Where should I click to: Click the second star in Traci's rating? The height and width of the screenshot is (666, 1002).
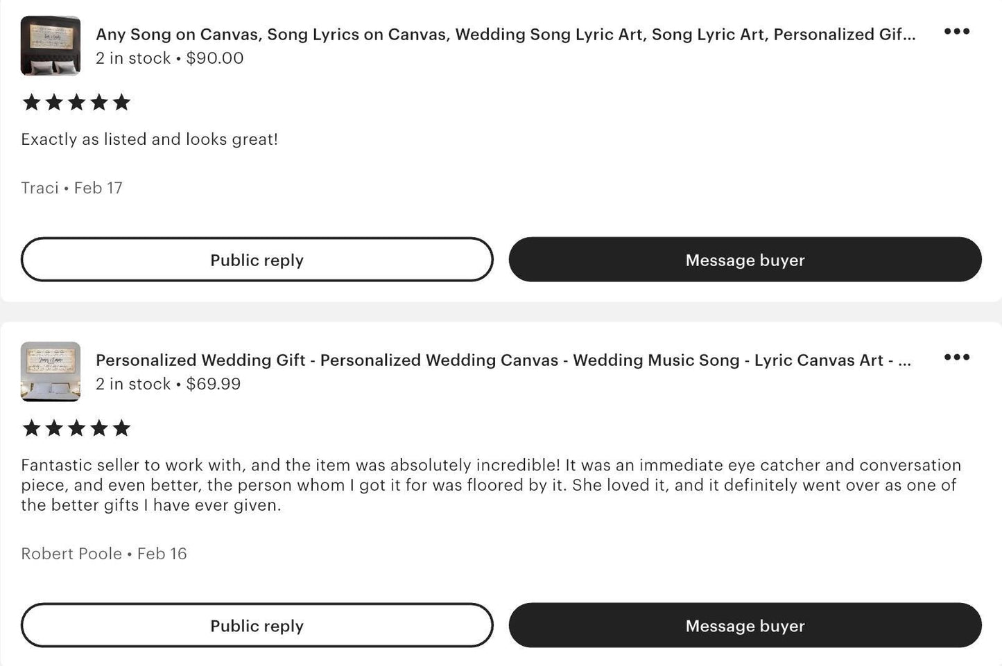coord(53,102)
